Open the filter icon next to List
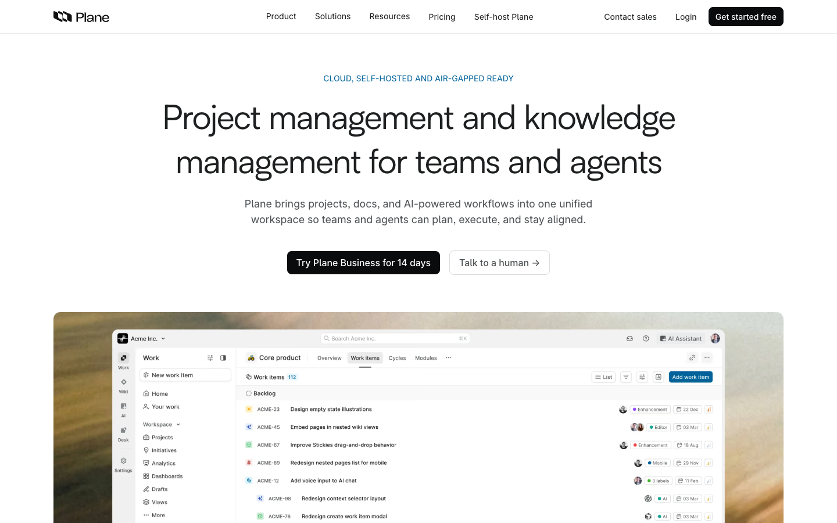 [x=626, y=377]
